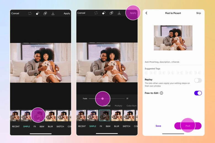Image resolution: width=215 pixels, height=143 pixels.
Task: Click the Save link beside Post
Action: point(158,126)
